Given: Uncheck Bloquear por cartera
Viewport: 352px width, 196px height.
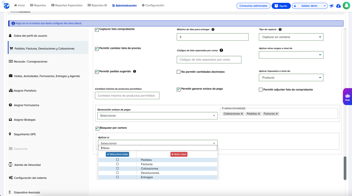Looking at the screenshot, I should point(97,128).
